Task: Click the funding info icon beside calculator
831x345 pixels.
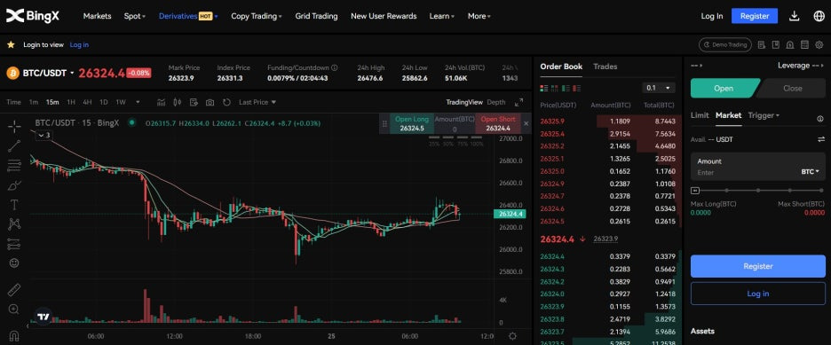Action: [790, 45]
